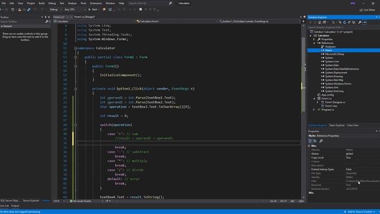
Task: Click the Search Toolbox input field
Action: pos(23,21)
